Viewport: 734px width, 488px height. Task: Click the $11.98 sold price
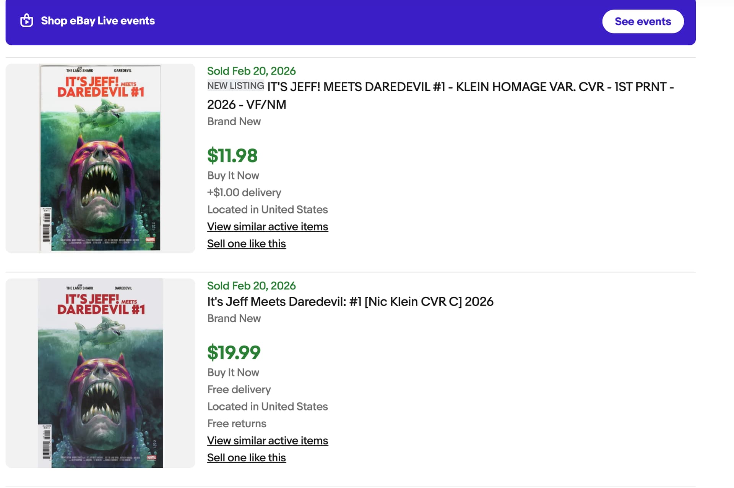tap(232, 156)
